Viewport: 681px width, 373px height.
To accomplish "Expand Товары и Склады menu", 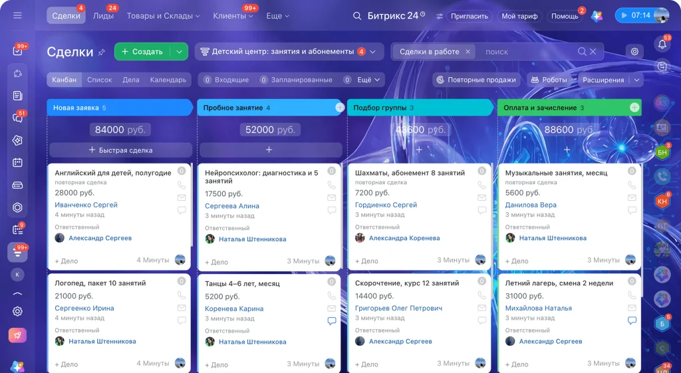I will click(163, 16).
